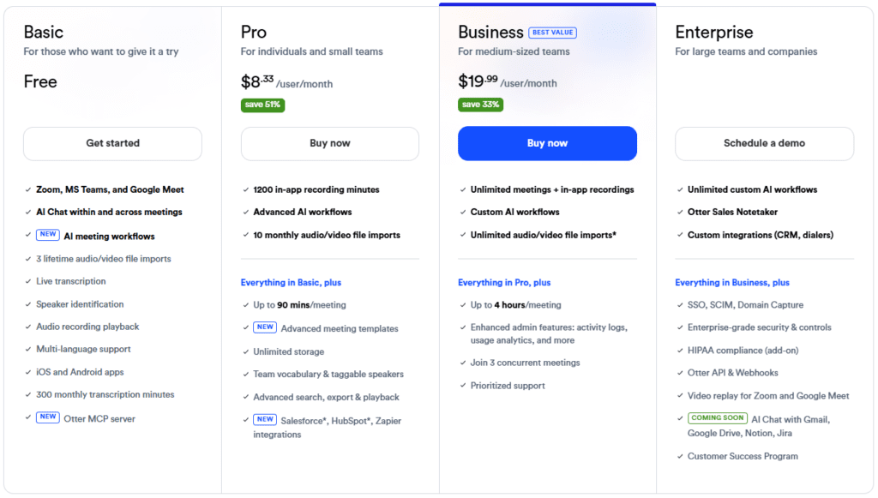Click the BEST VALUE badge beside Business
The image size is (878, 498).
click(x=552, y=33)
